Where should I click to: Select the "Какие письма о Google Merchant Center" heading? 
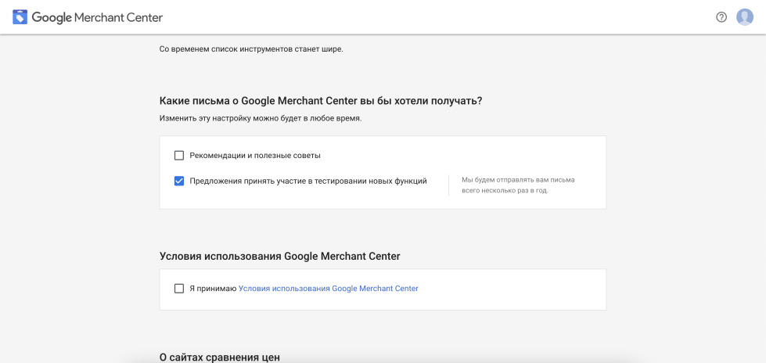321,101
